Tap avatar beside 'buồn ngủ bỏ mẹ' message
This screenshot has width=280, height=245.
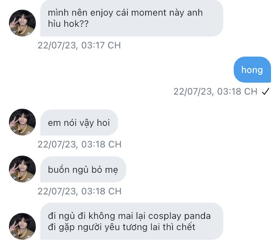[22, 169]
